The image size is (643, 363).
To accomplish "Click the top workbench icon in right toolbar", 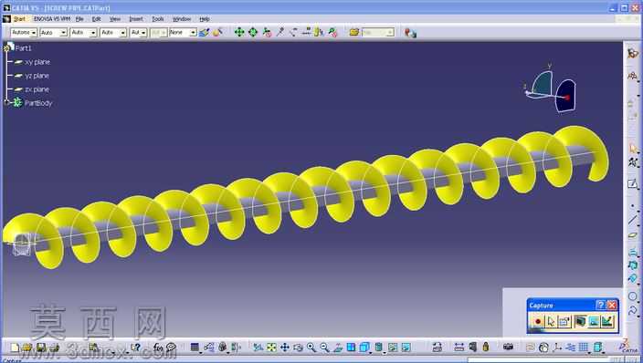I will coord(633,53).
